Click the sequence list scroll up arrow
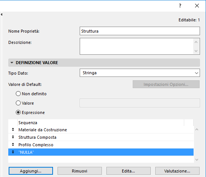The height and width of the screenshot is (177, 206). pos(197,129)
